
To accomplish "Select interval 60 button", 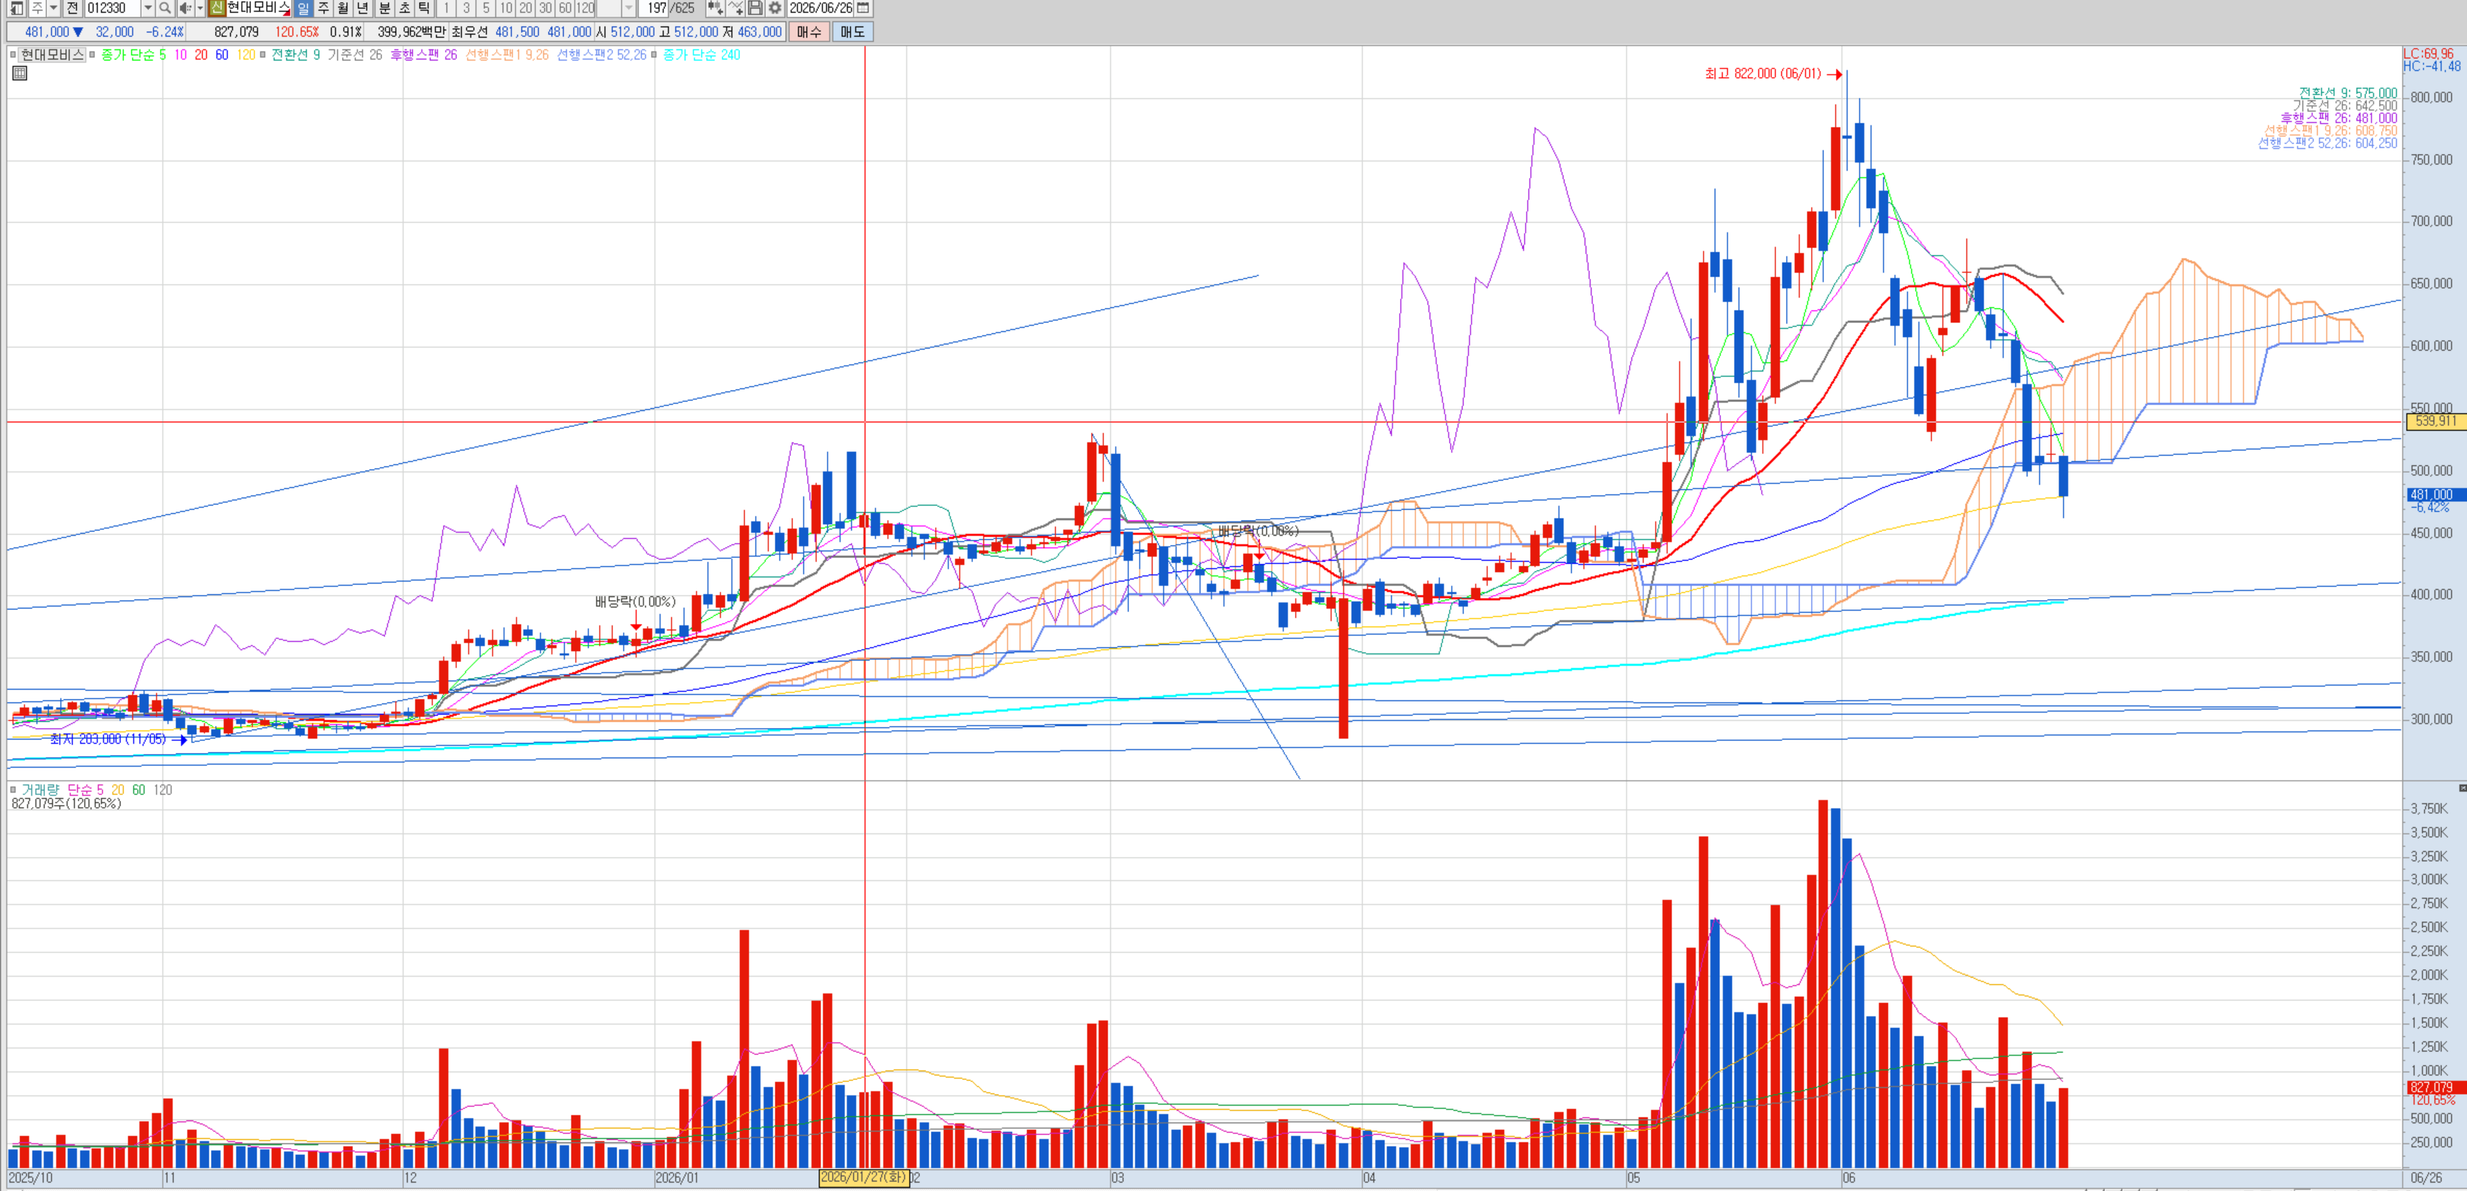I will click(565, 8).
